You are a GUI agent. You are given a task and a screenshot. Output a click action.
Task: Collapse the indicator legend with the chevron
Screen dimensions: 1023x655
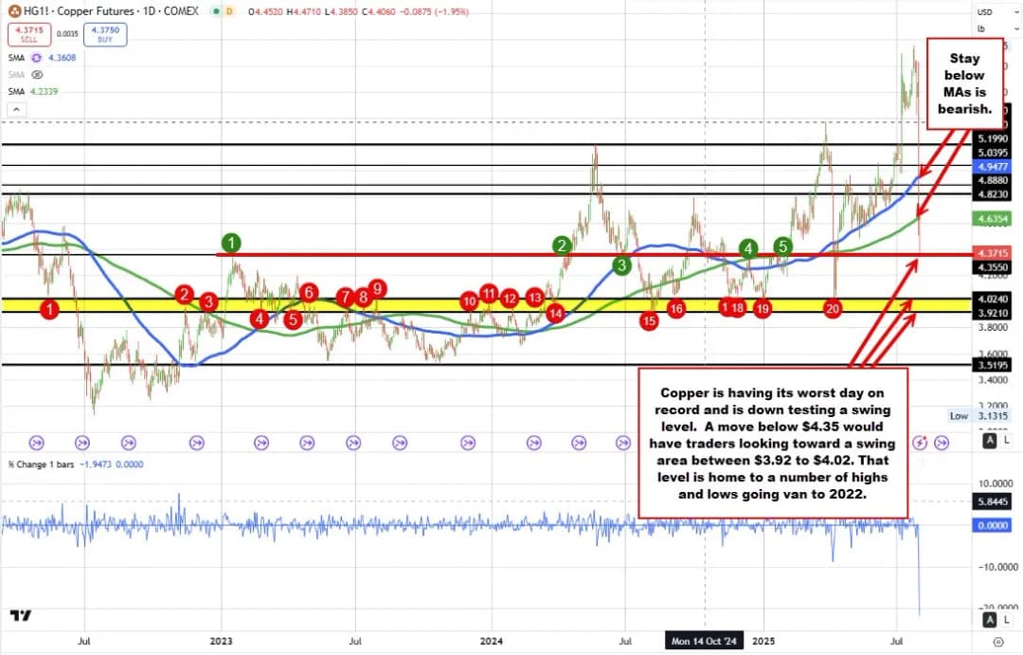tap(14, 108)
